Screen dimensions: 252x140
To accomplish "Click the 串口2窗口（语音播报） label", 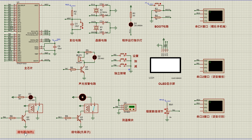I will (x=211, y=77).
